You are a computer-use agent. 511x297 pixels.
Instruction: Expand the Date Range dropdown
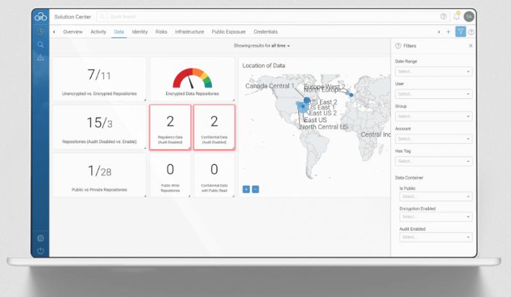click(x=435, y=72)
